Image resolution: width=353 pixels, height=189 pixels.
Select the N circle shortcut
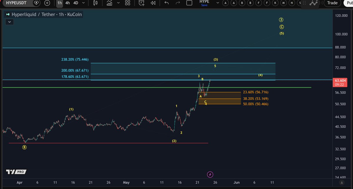(292, 3)
